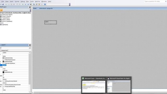167x94 pixels.
Task: Close the Project Explorer panel
Action: click(x=30, y=7)
